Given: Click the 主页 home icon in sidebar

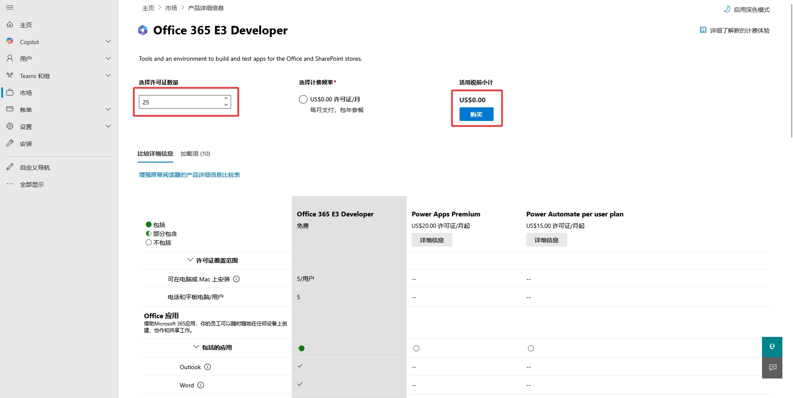Looking at the screenshot, I should [x=10, y=24].
